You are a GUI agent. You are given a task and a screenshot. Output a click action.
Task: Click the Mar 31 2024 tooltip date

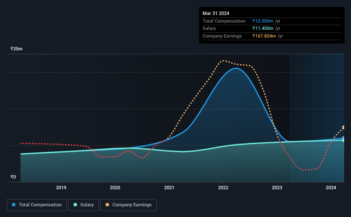pos(216,13)
